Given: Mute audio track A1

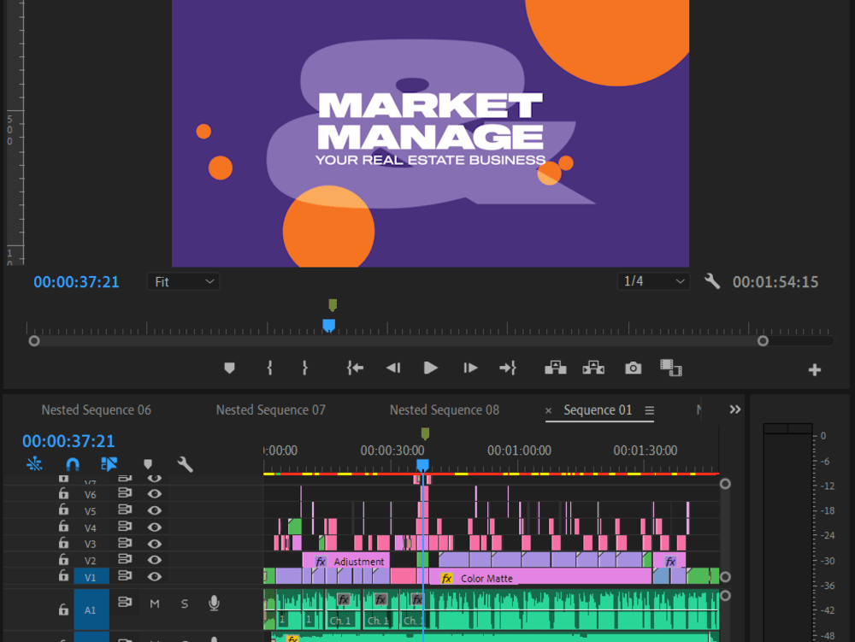Looking at the screenshot, I should pos(155,604).
